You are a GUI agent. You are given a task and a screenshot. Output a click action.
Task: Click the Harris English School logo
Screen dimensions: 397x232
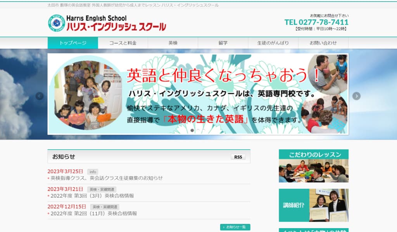[x=107, y=23]
